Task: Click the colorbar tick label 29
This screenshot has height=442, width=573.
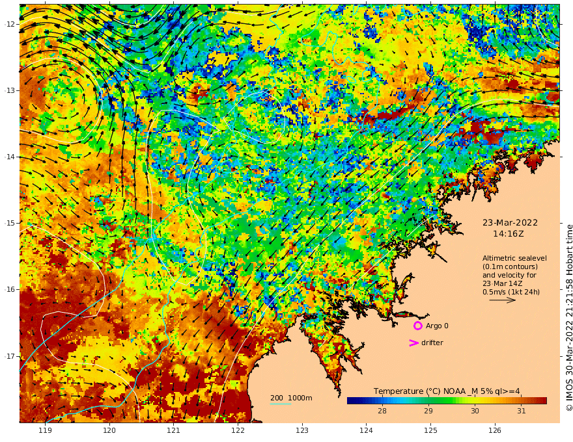Action: pyautogui.click(x=428, y=411)
